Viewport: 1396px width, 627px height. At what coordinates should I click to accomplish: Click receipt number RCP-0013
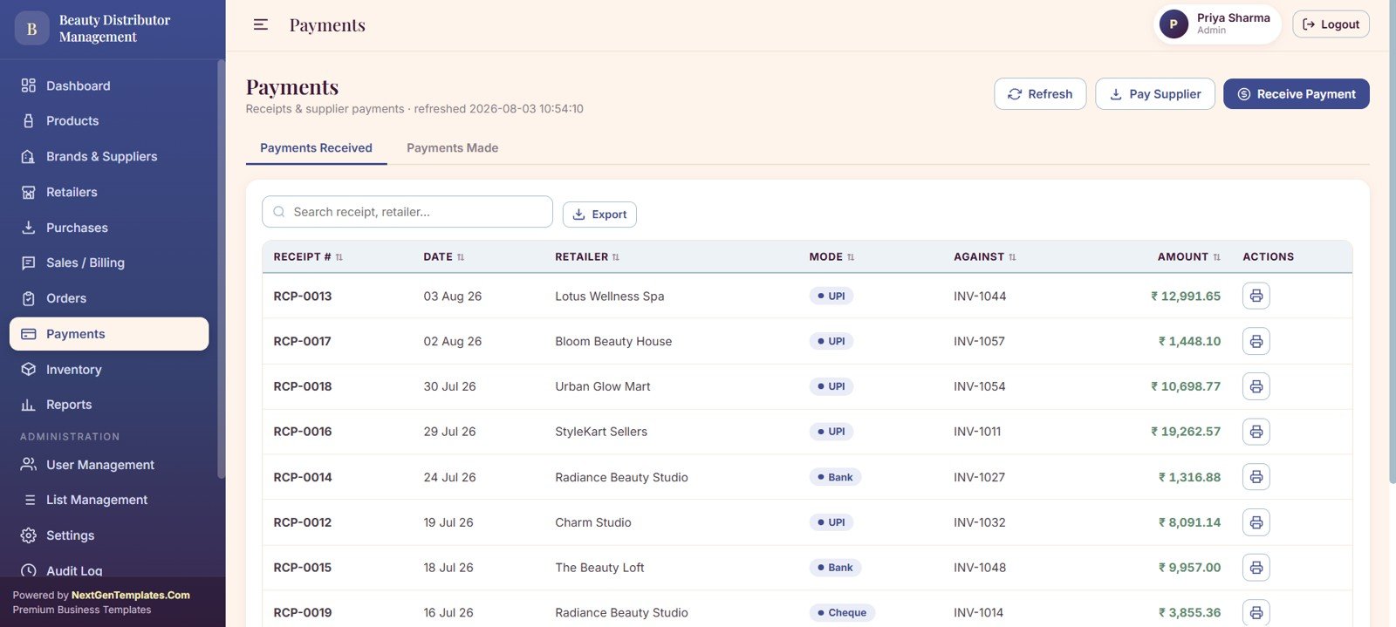coord(303,296)
